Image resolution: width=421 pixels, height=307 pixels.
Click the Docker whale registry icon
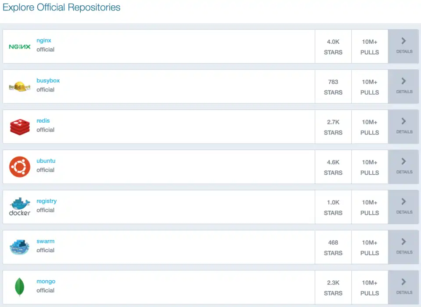pyautogui.click(x=19, y=206)
